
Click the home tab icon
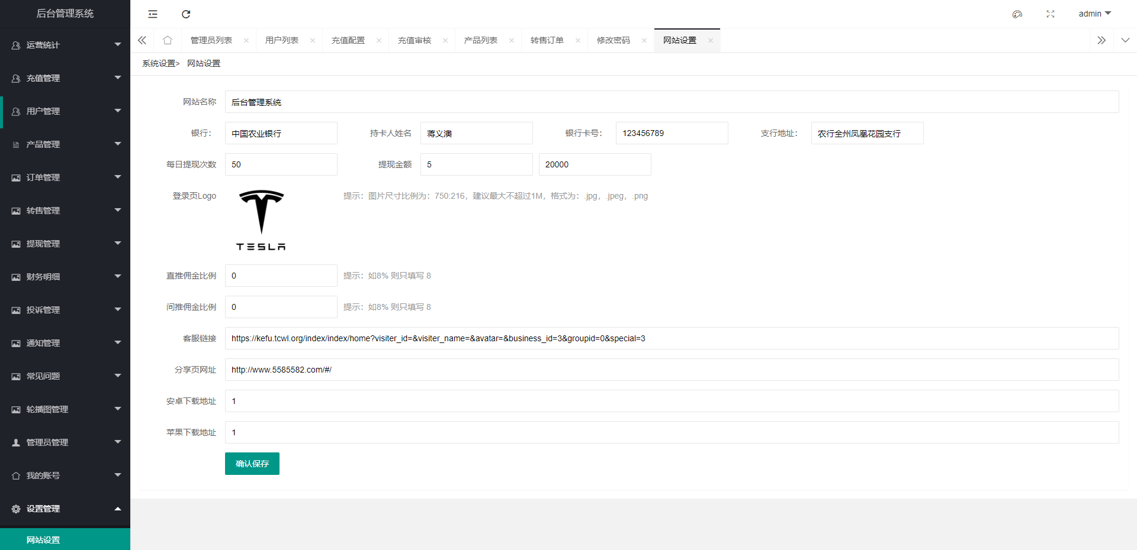(168, 40)
